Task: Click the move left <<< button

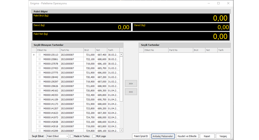Action: coord(131,92)
